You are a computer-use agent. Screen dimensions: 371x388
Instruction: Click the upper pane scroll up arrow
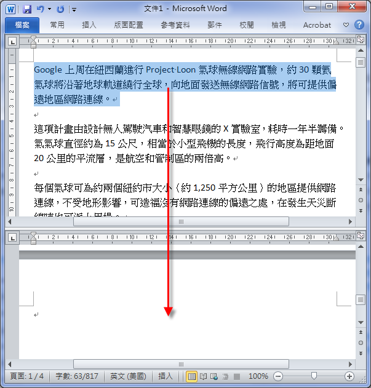(x=361, y=50)
